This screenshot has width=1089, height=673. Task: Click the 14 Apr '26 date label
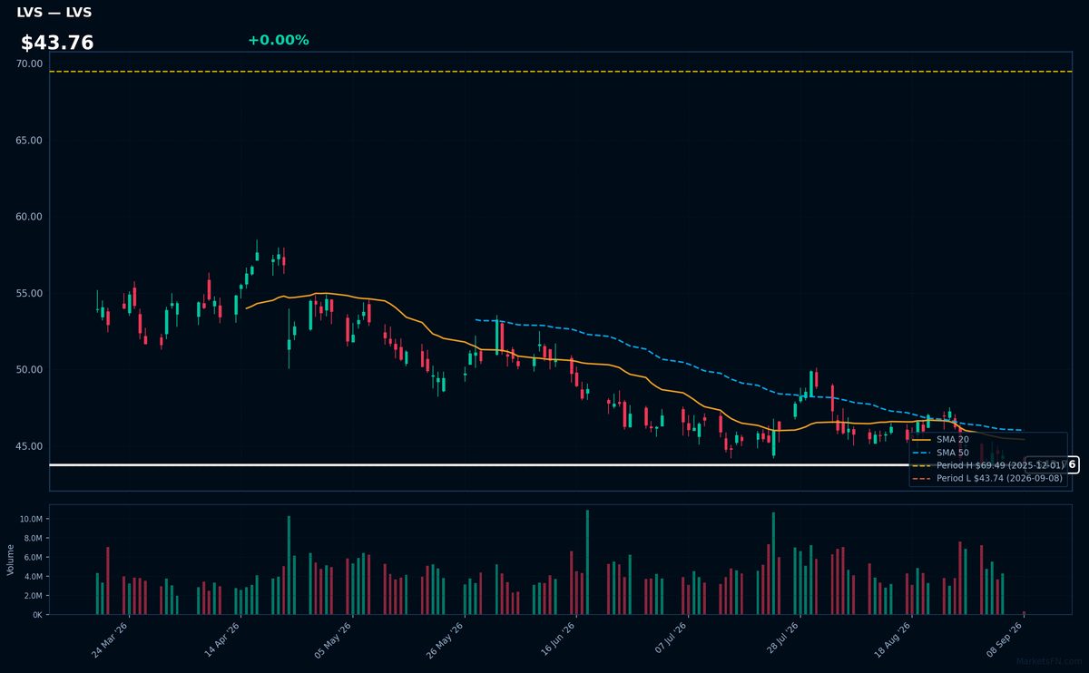tap(223, 639)
